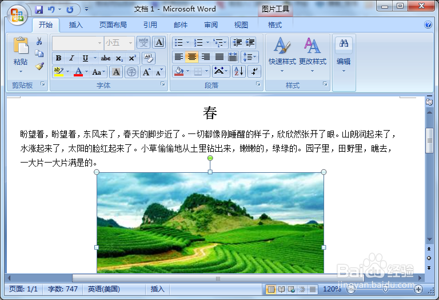Viewport: 439px width, 300px height.
Task: Apply distributed alignment
Action: pyautogui.click(x=233, y=57)
